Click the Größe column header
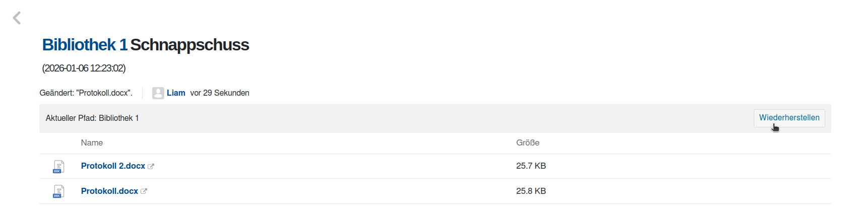 coord(528,143)
